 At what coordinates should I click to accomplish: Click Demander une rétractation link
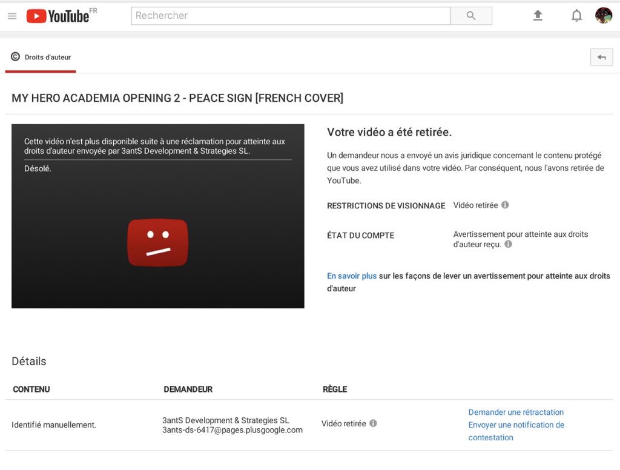[x=516, y=412]
